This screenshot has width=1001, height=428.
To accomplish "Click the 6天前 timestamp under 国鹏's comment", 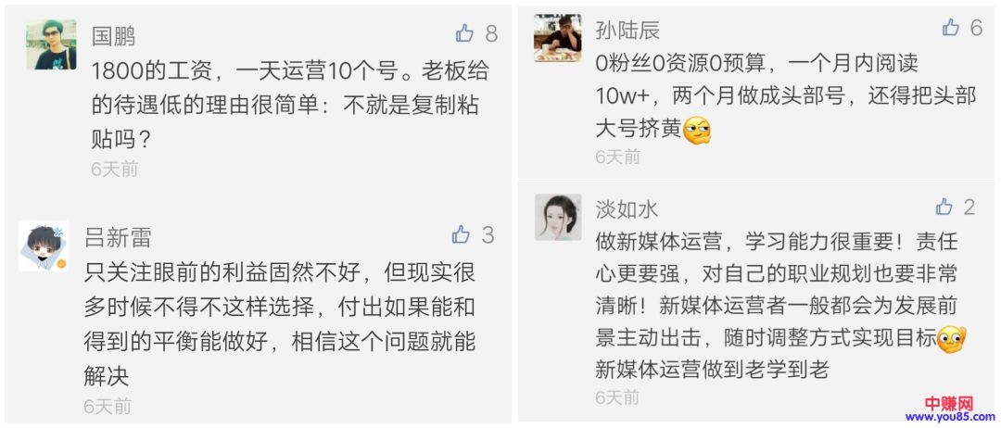I will (114, 170).
